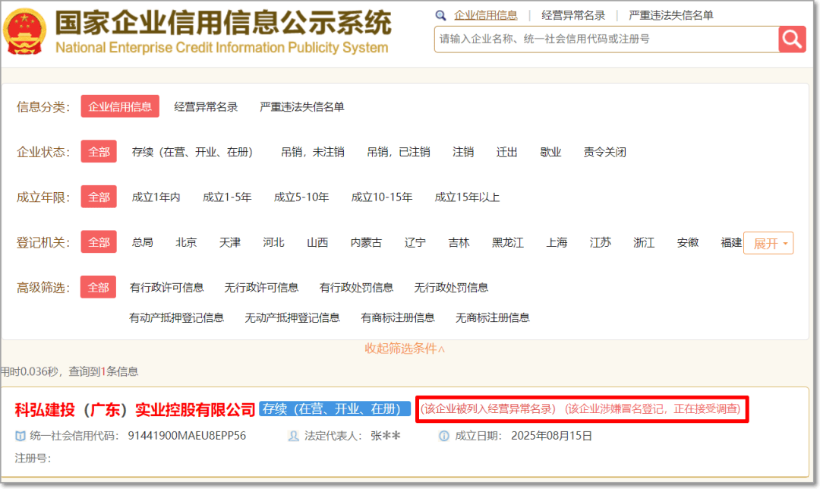Select 辽宁 registration authority
The width and height of the screenshot is (820, 489).
click(x=415, y=243)
